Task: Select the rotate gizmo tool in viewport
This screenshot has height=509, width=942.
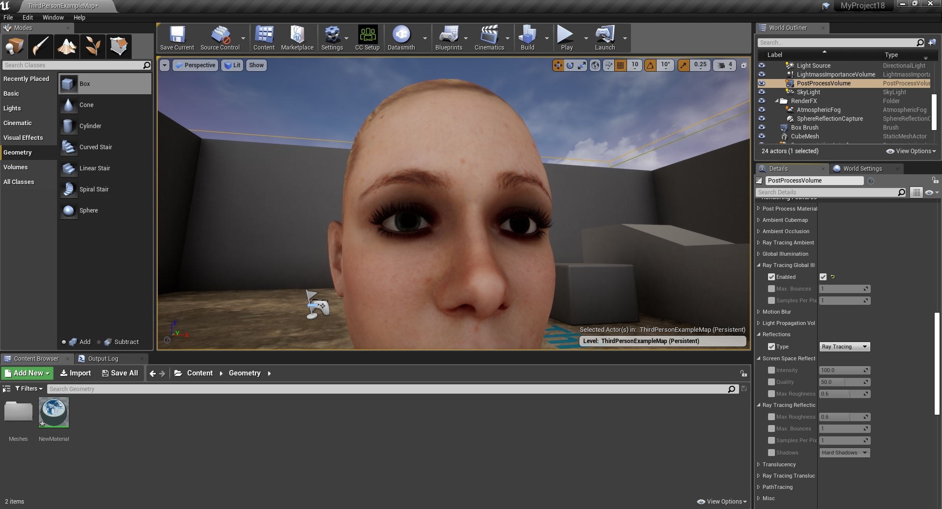Action: point(570,65)
